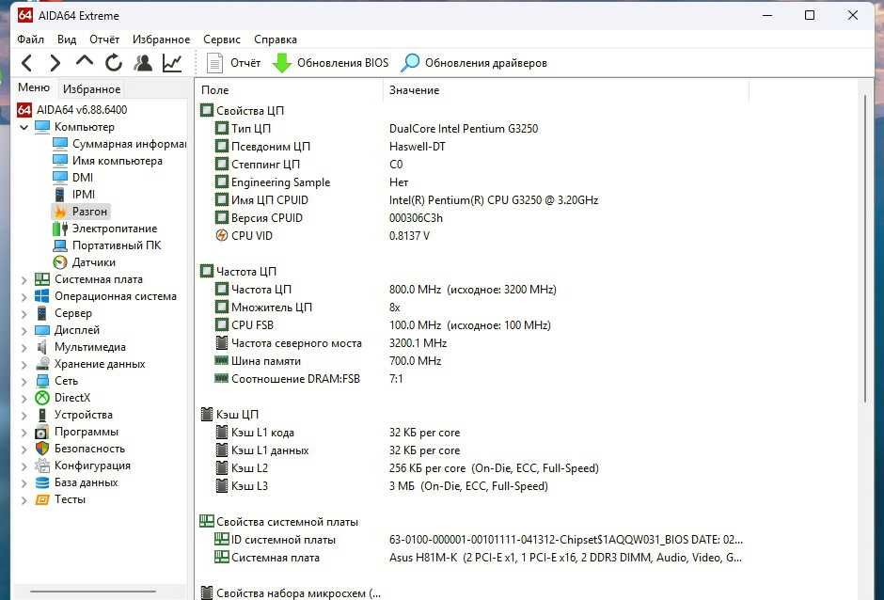Screen dimensions: 884x600
Task: Switch to the Меню tab in the sidebar
Action: coord(34,88)
